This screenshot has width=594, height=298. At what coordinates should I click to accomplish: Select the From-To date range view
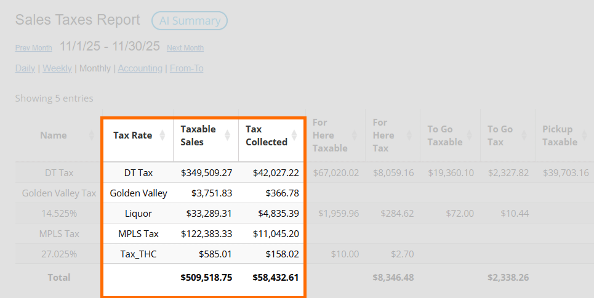coord(187,68)
